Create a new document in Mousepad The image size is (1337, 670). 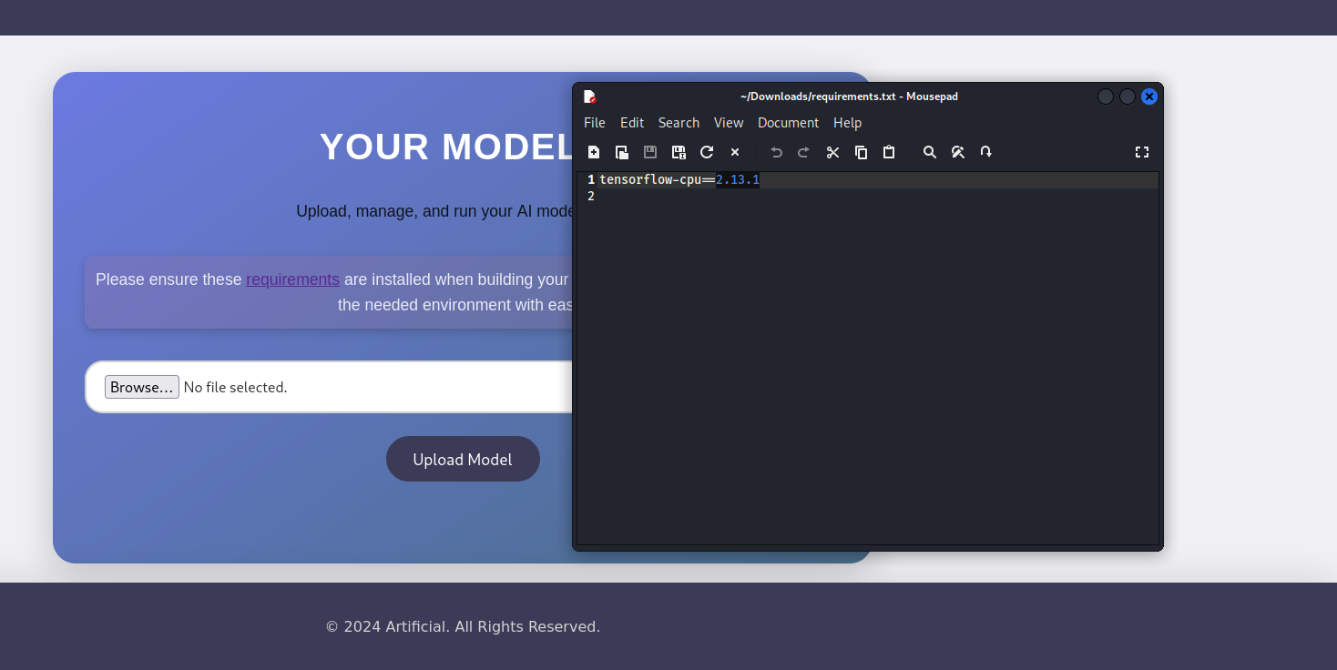click(x=594, y=153)
